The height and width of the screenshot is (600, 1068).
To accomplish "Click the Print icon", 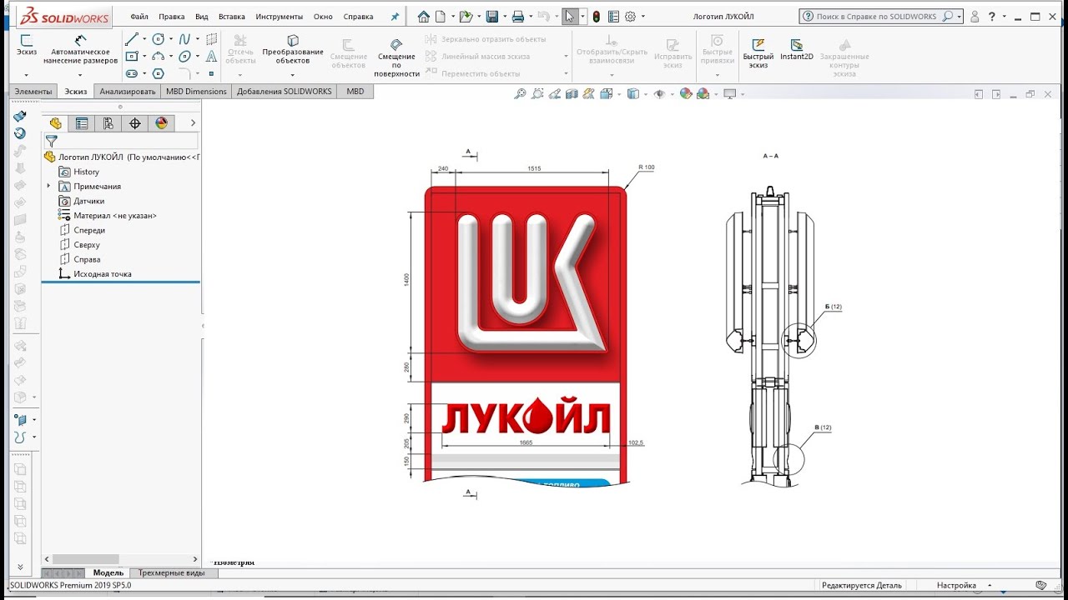I will 518,16.
